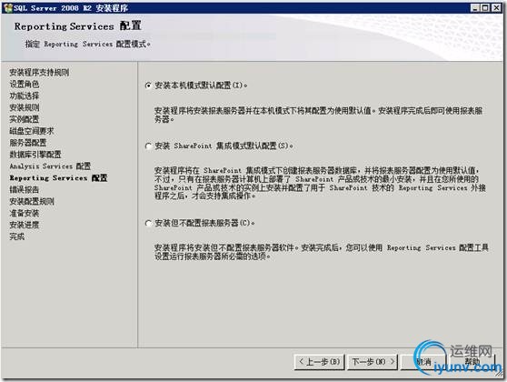This screenshot has width=507, height=382.
Task: Click 准备安装 step in sidebar
Action: tap(25, 213)
